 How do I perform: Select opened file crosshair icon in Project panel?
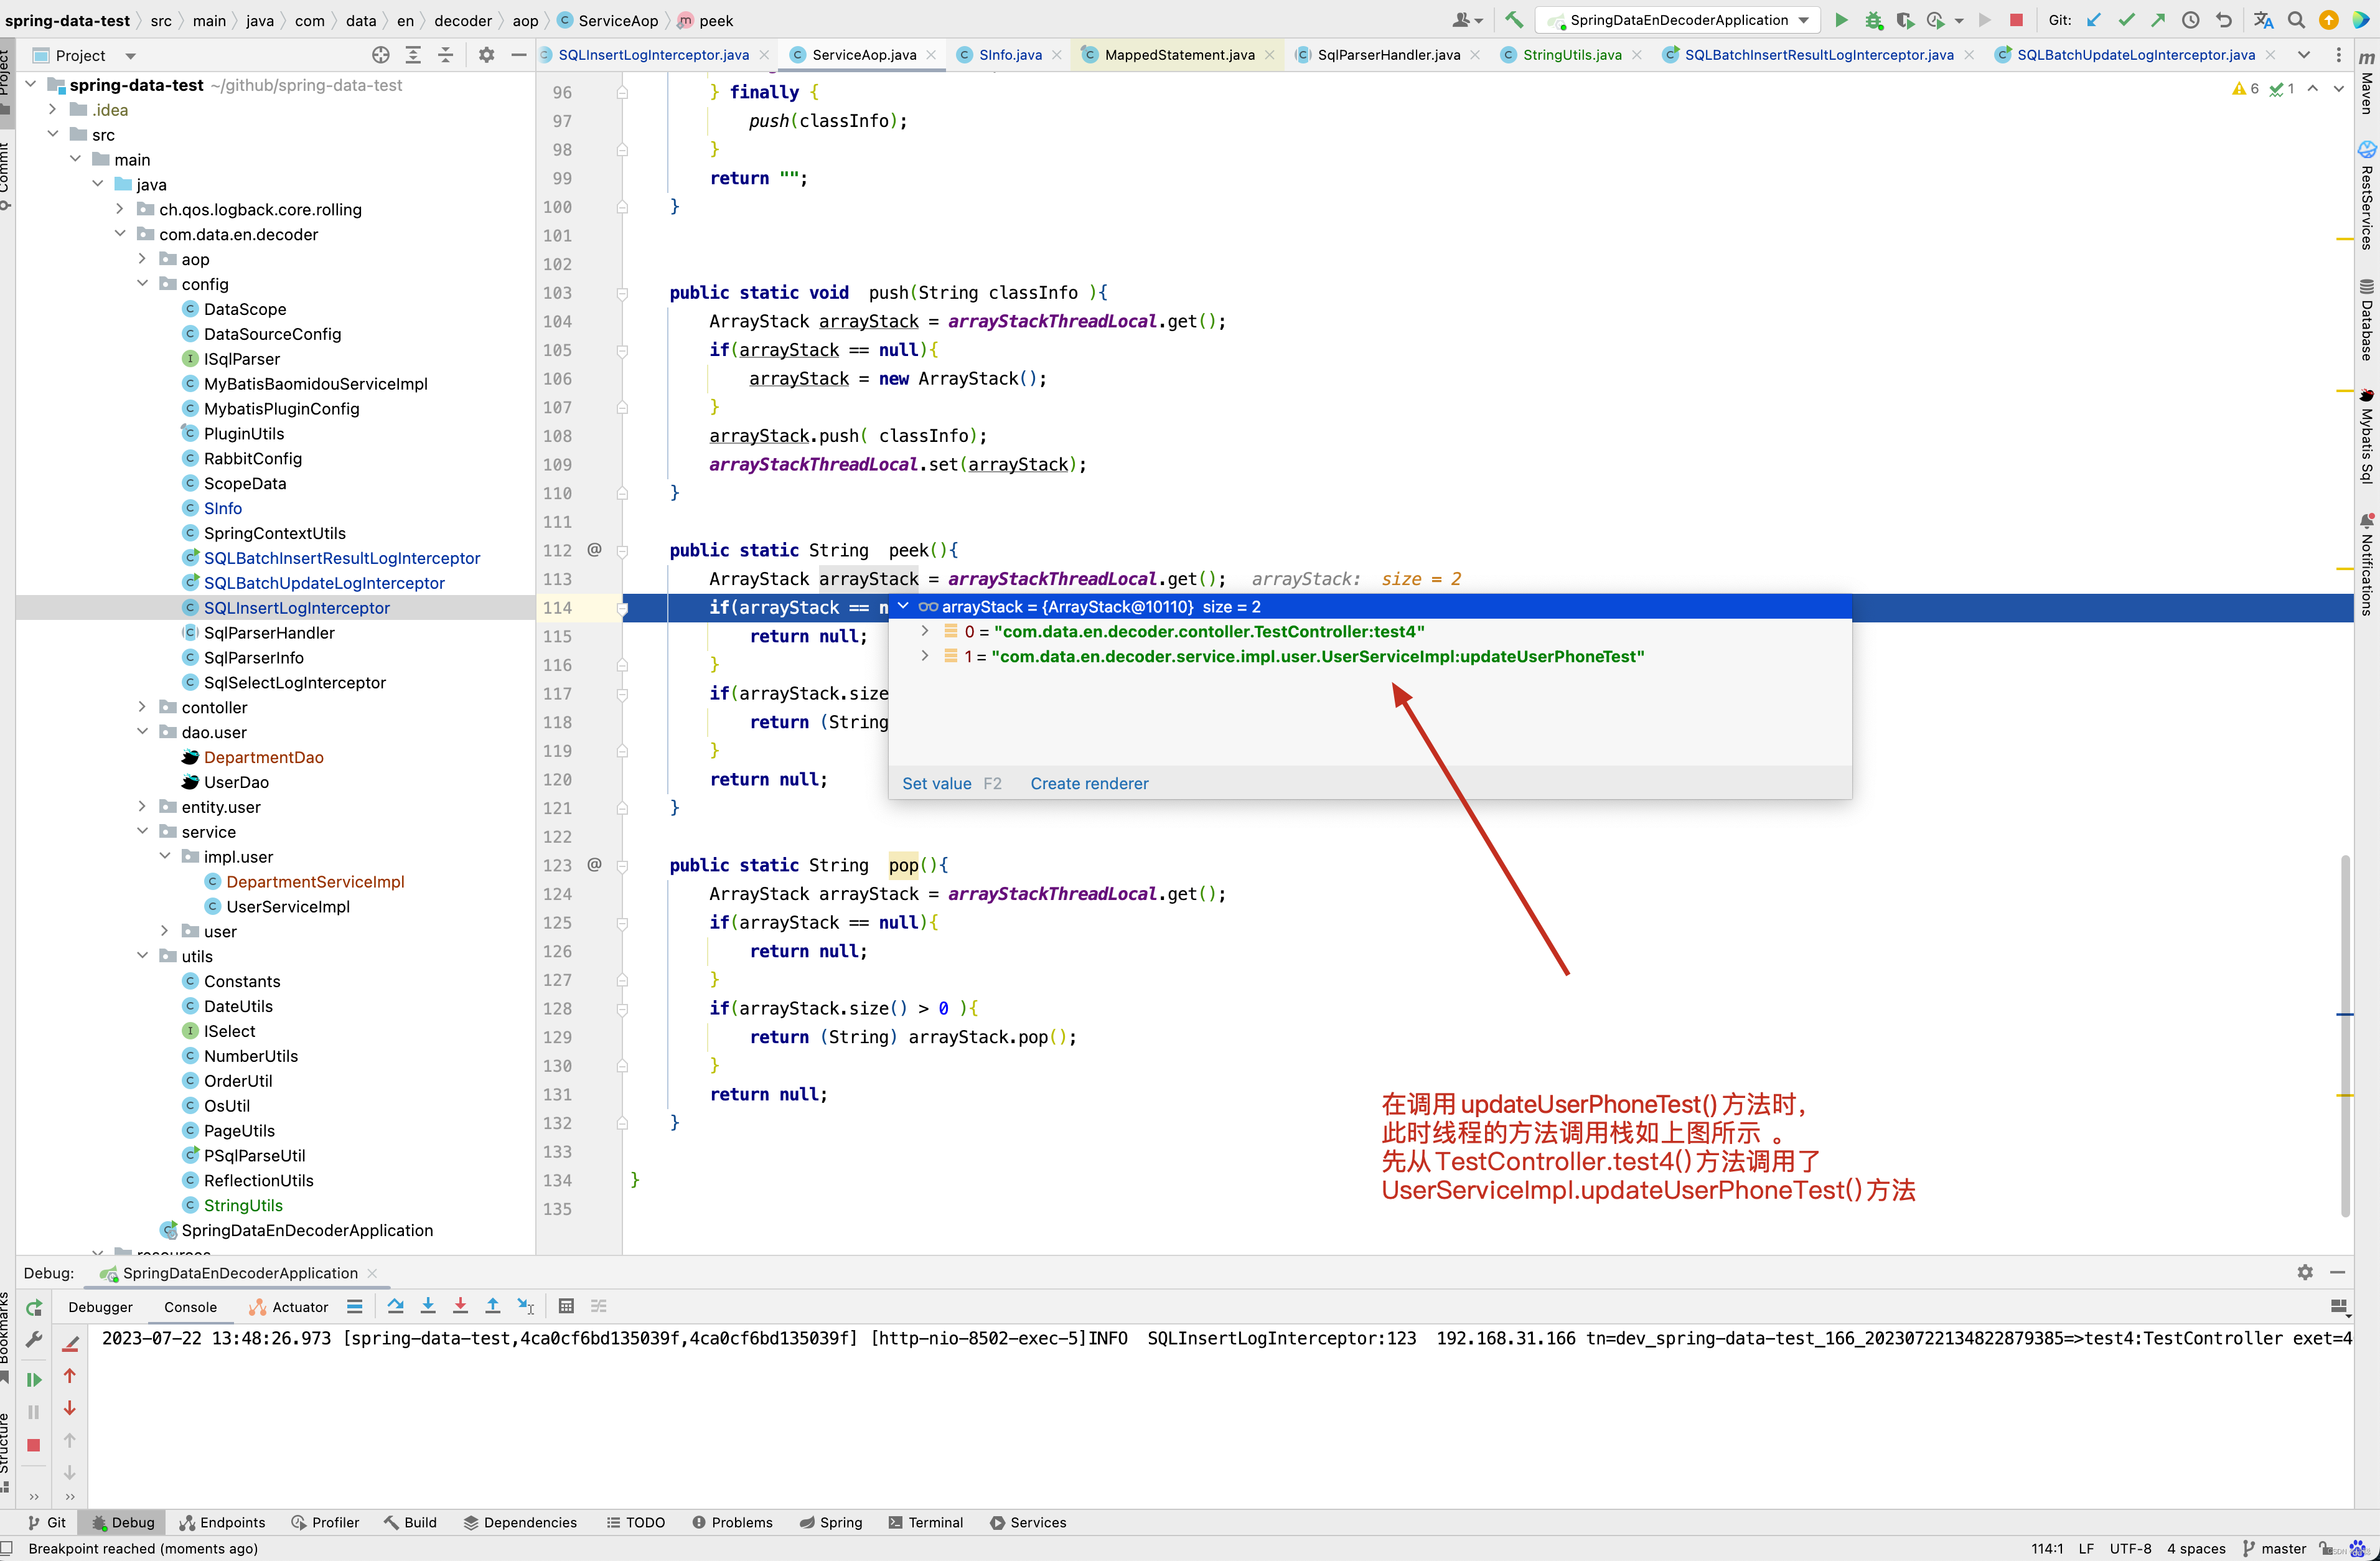[381, 55]
